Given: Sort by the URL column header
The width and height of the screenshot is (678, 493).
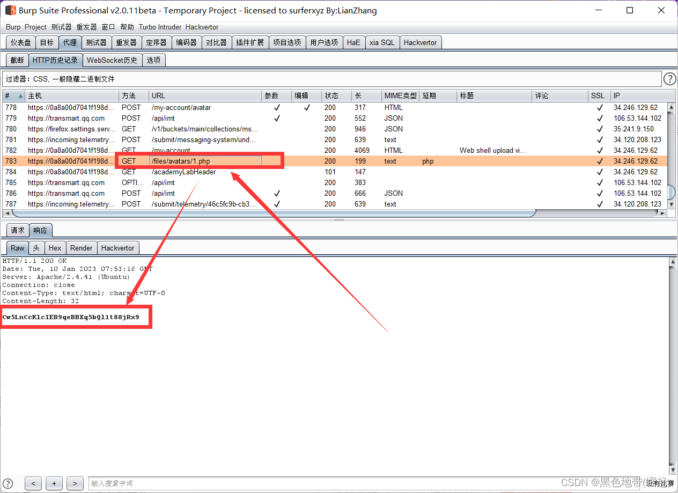Looking at the screenshot, I should 205,95.
